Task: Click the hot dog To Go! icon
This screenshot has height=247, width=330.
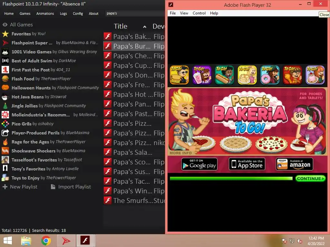Action: [x=225, y=75]
